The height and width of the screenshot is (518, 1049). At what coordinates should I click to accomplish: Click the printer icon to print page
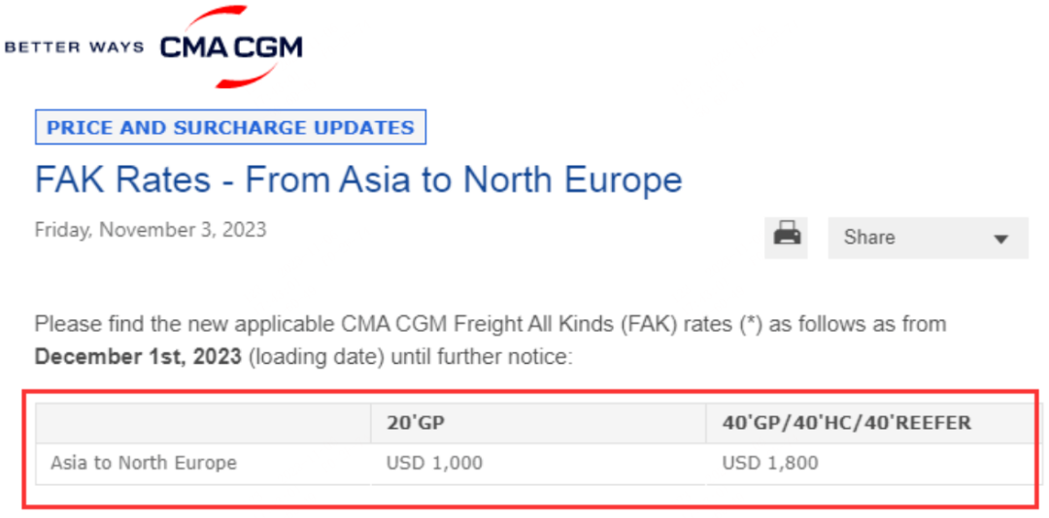pos(786,238)
